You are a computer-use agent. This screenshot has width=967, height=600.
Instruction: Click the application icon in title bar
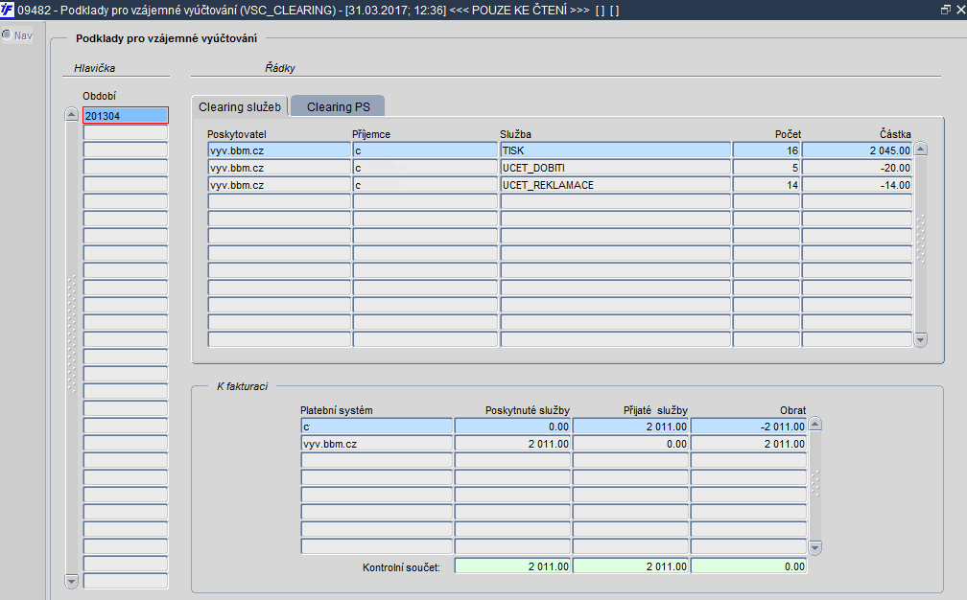(x=7, y=10)
